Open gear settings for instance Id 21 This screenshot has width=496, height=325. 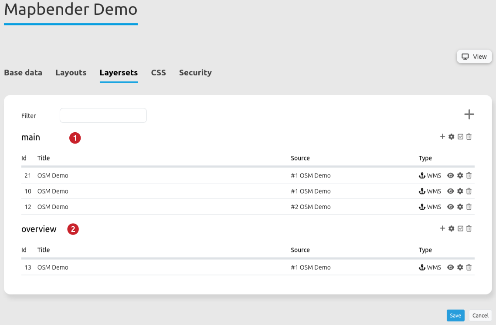(x=460, y=176)
